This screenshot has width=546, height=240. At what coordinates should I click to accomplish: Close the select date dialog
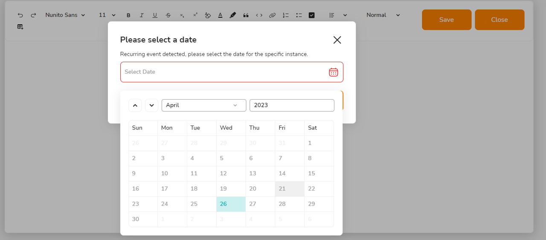click(x=337, y=40)
